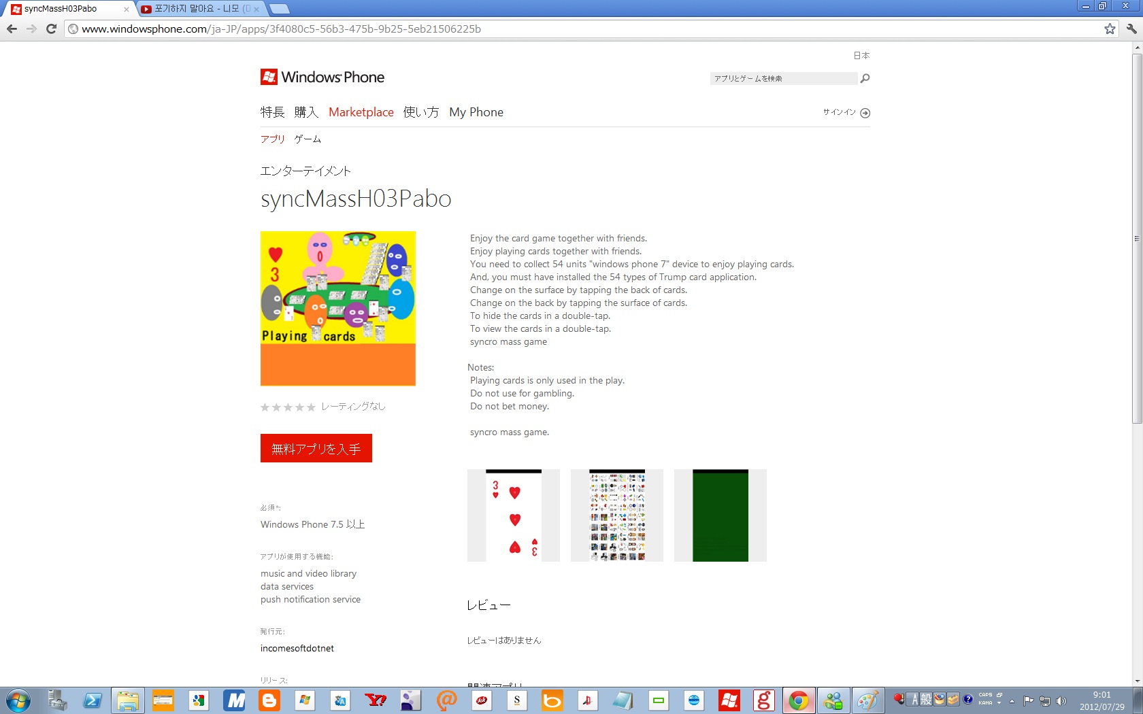Click the エンターテイメント category link

305,171
